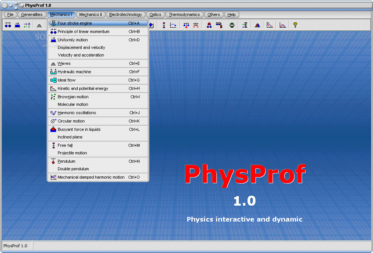Click the green arrow with I-beam toolbar icon
The height and width of the screenshot is (253, 373).
(x=245, y=25)
